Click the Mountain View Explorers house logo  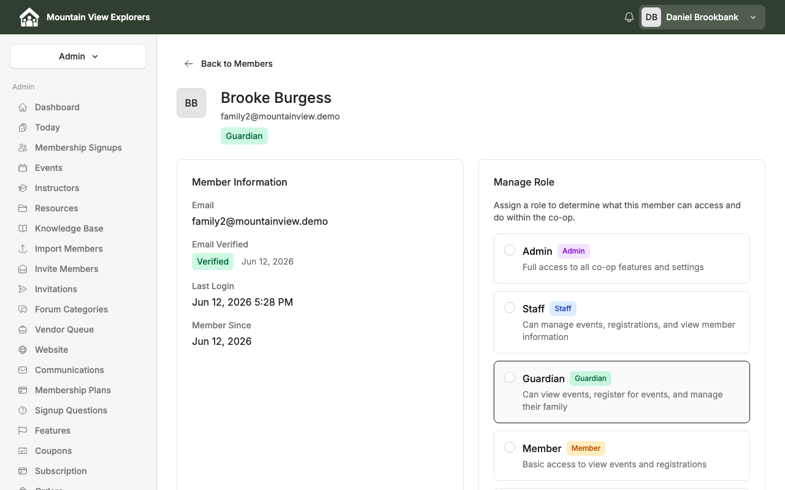29,17
